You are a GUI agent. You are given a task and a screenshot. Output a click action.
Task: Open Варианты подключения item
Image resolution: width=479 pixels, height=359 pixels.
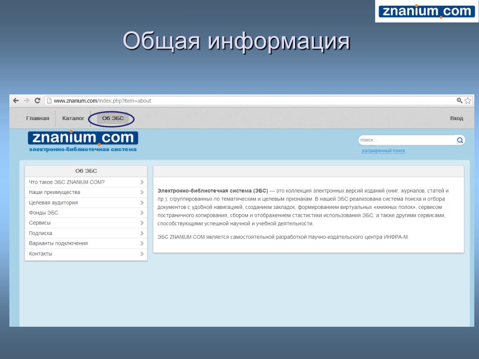(86, 243)
